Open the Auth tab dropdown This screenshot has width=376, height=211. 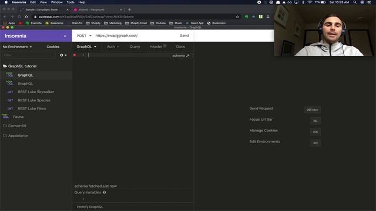click(113, 47)
